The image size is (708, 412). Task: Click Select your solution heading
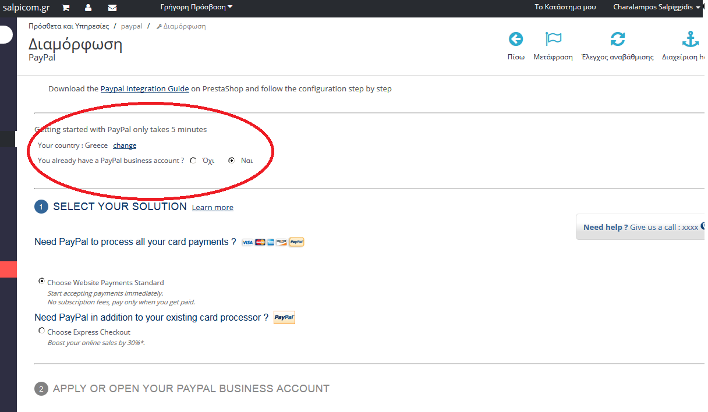(120, 207)
